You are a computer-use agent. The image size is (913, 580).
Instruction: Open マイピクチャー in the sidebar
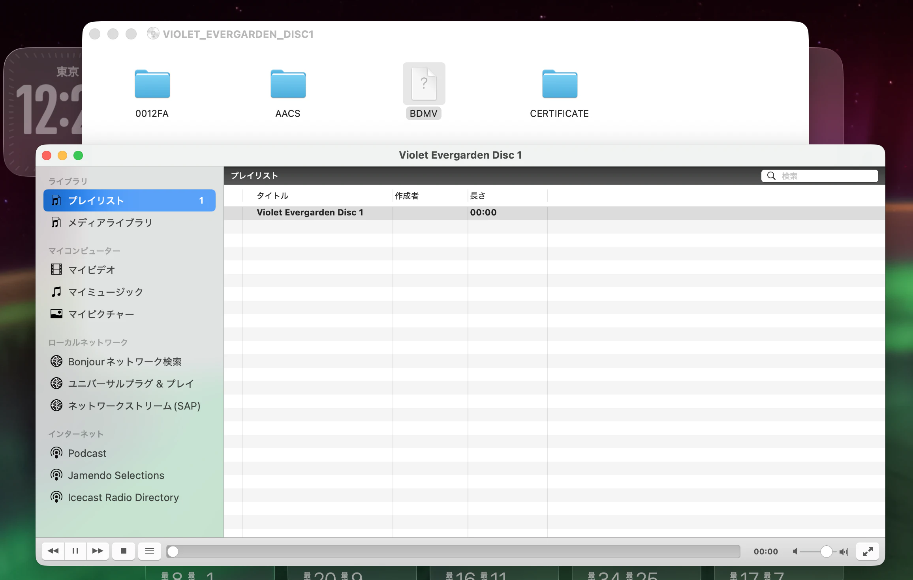tap(130, 314)
